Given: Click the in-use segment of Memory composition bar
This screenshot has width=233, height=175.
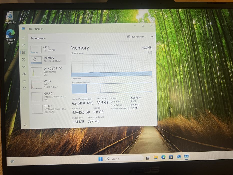Looking at the screenshot, I should 79,89.
